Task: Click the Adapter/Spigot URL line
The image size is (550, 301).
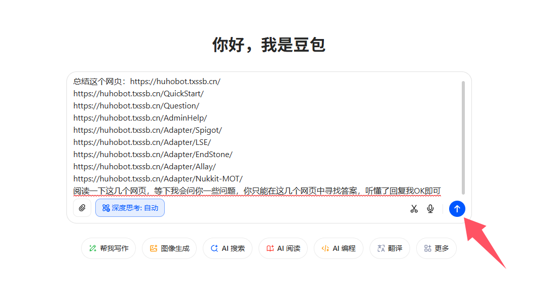Action: [x=148, y=130]
